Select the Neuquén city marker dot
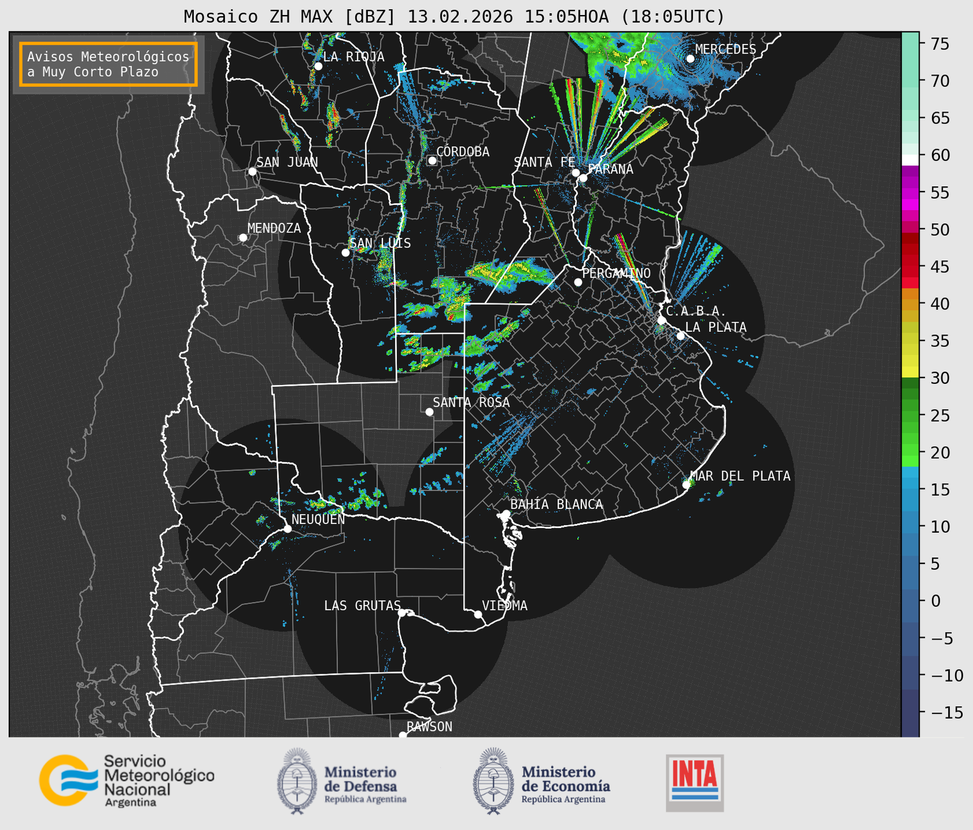This screenshot has height=830, width=973. [x=287, y=529]
